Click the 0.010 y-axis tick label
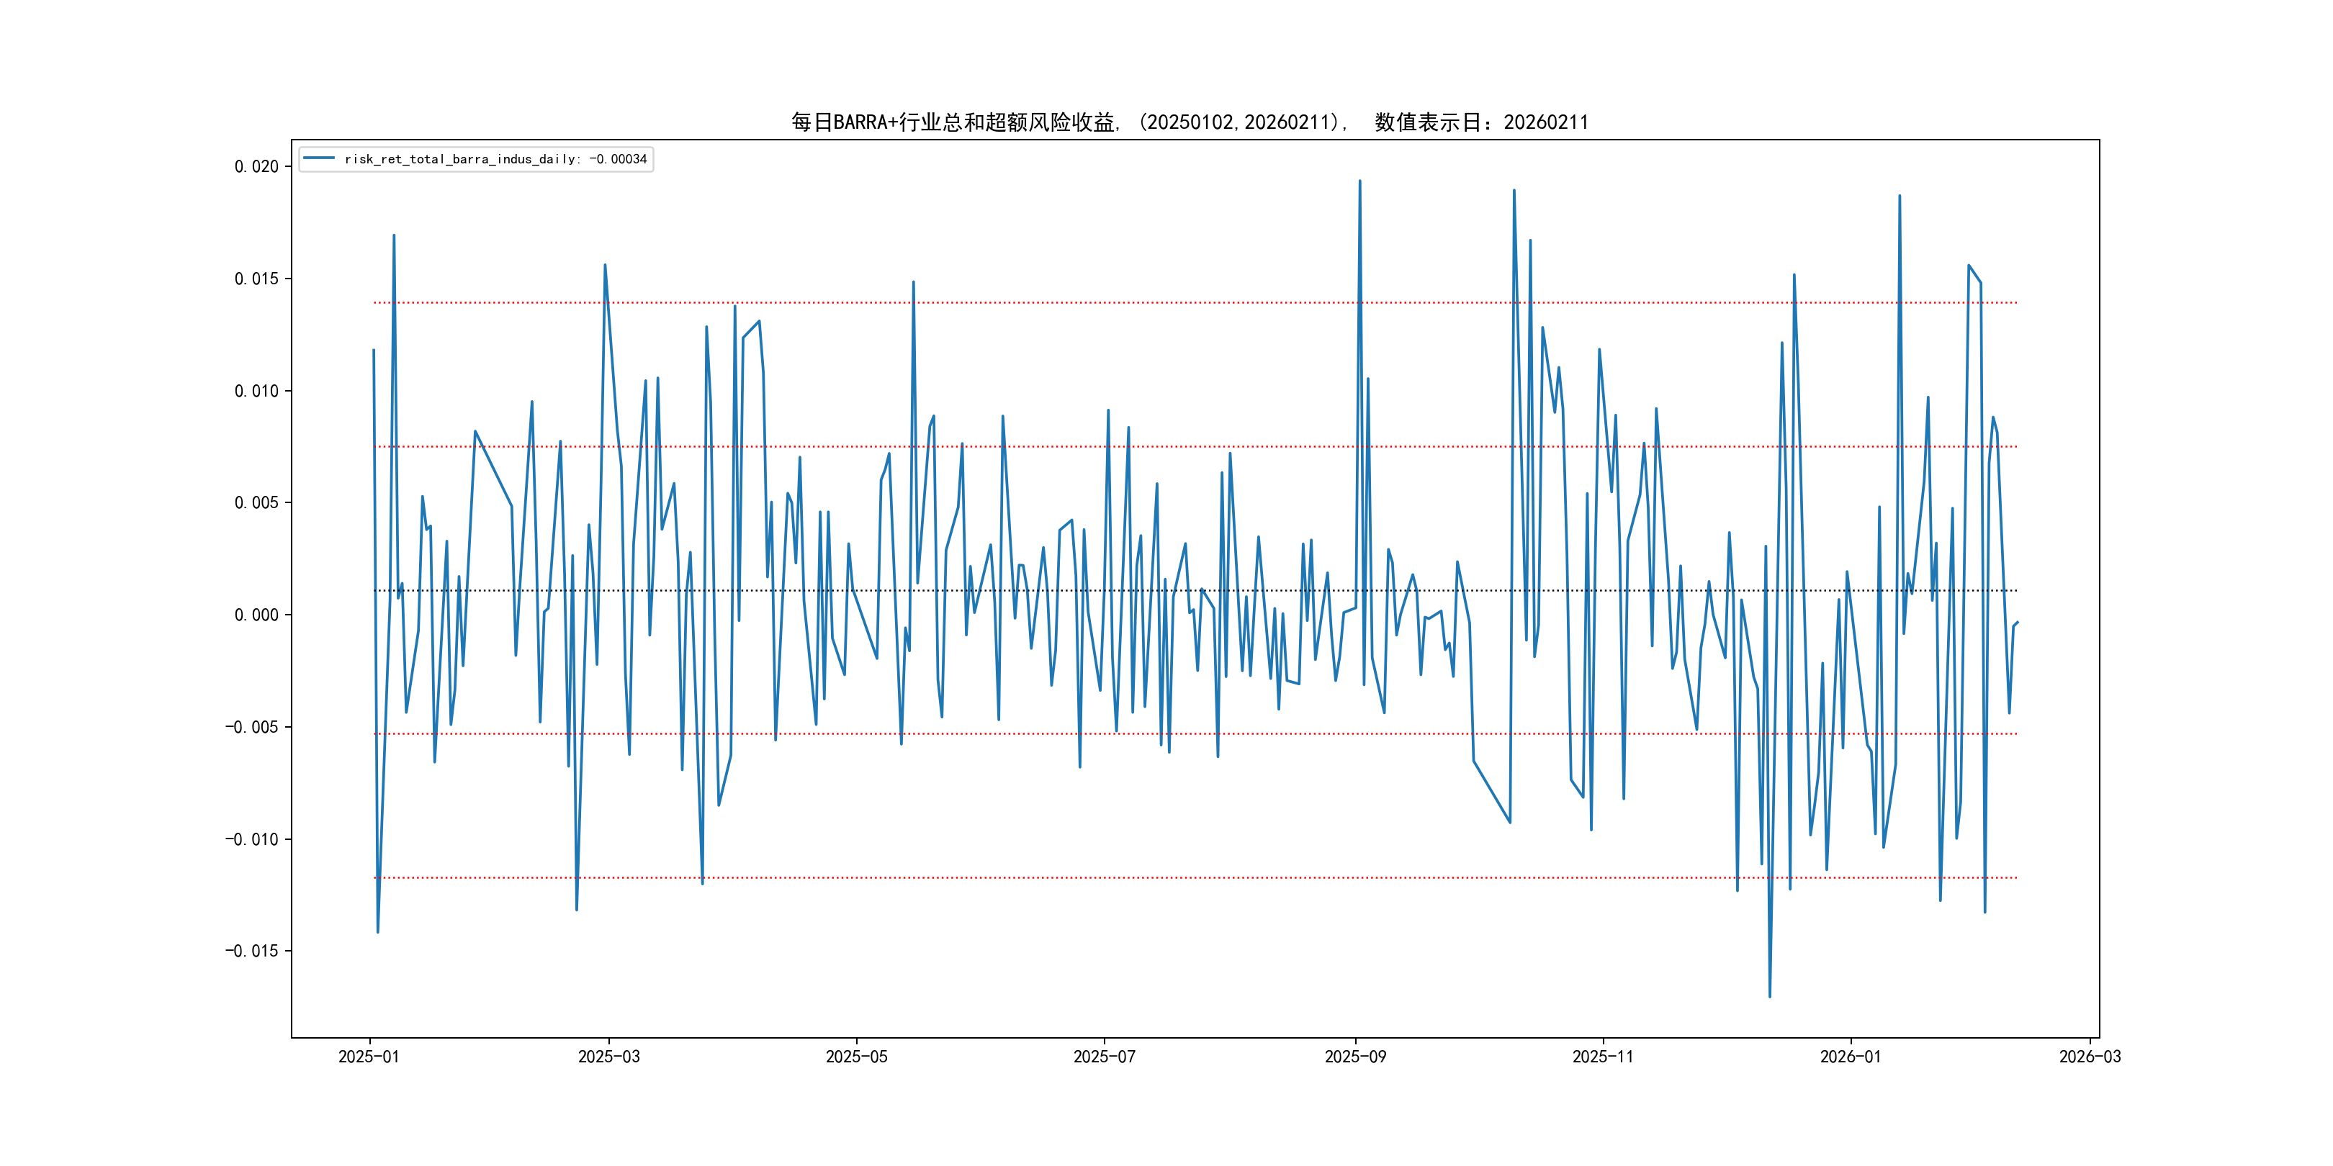The height and width of the screenshot is (1166, 2333). click(x=256, y=391)
